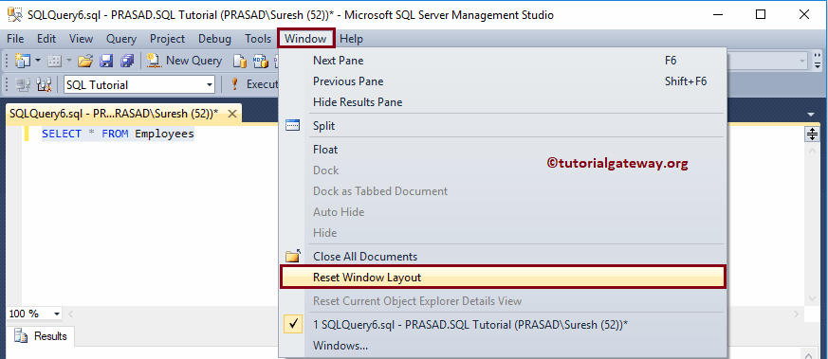The image size is (828, 359).
Task: Click the Open File folder icon
Action: tap(85, 61)
